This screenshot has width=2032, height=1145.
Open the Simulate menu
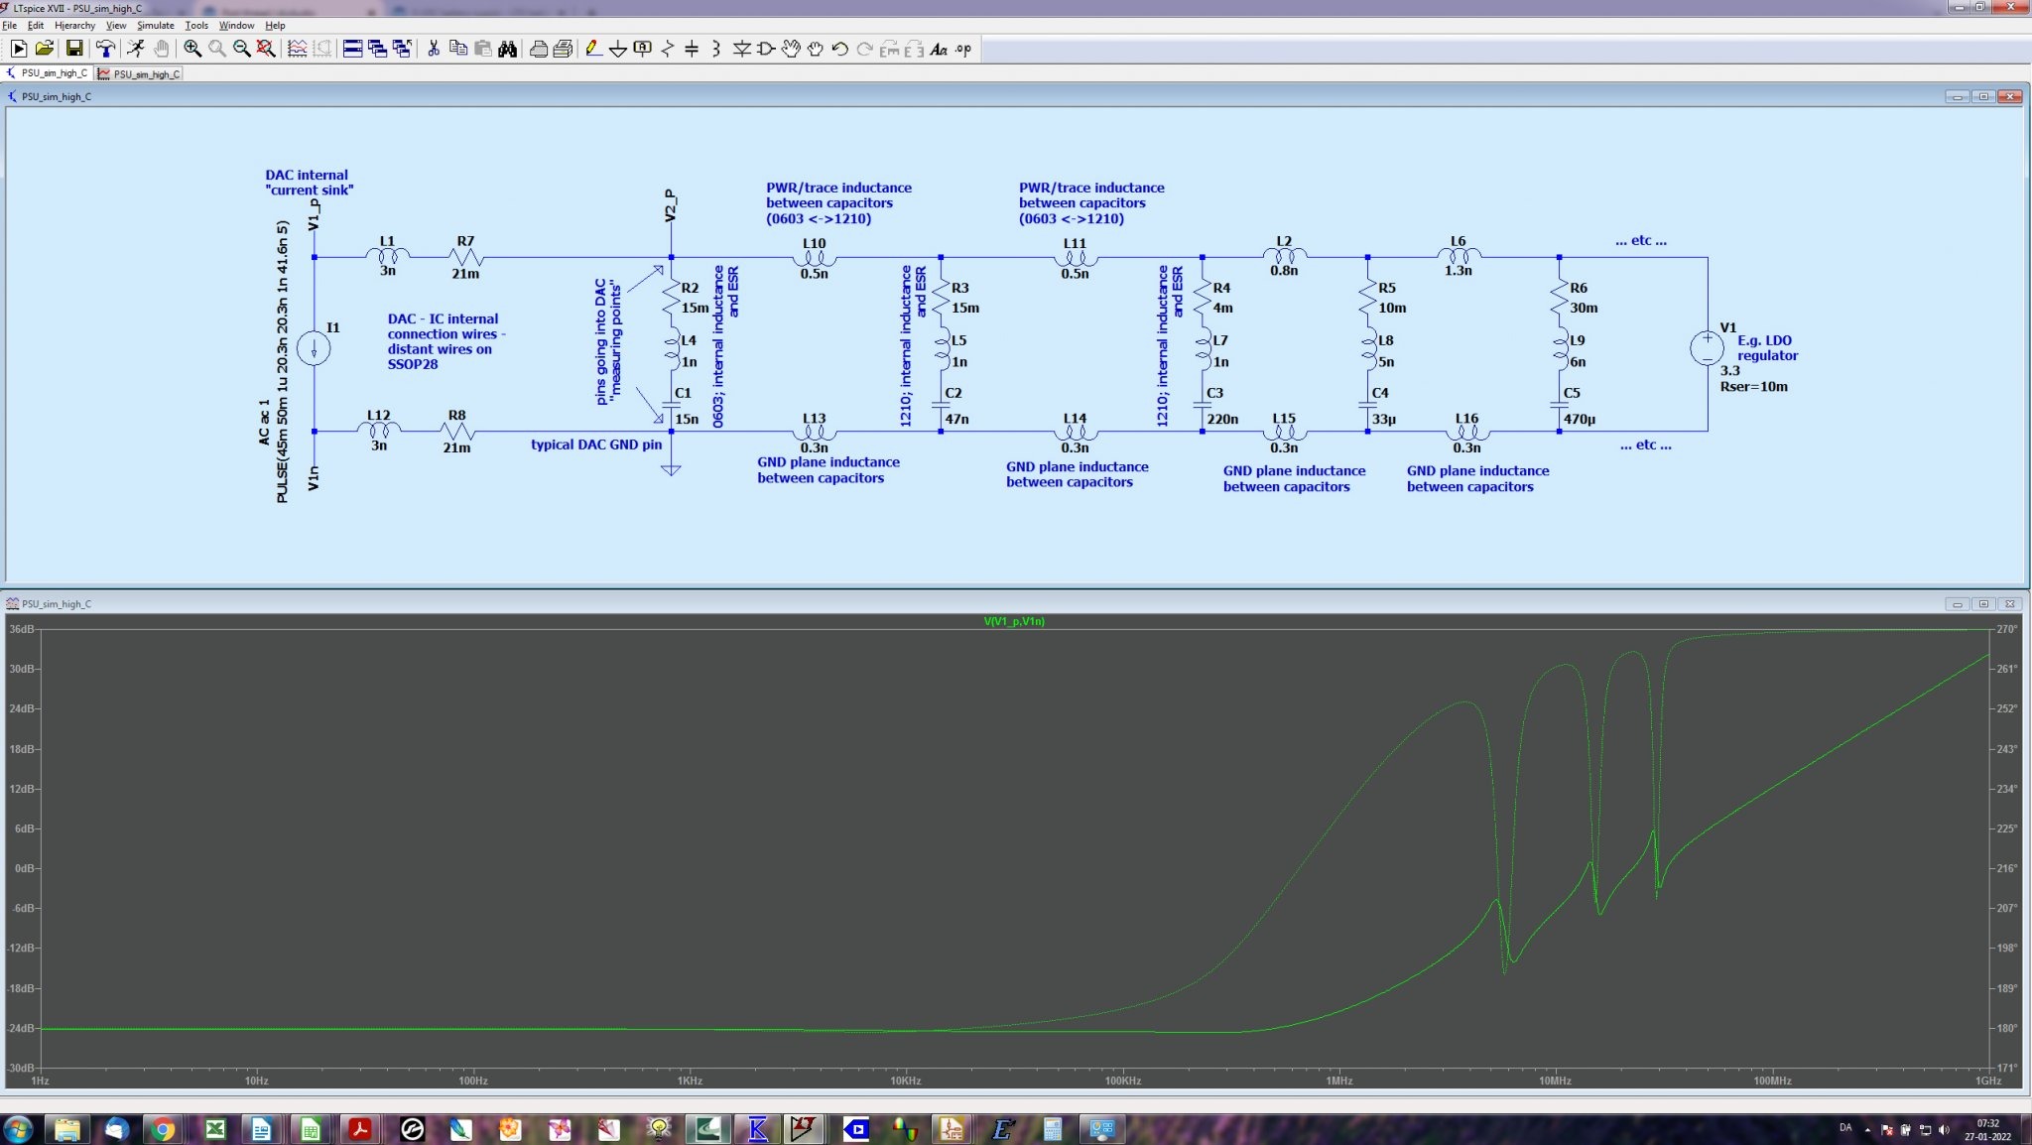(x=156, y=26)
